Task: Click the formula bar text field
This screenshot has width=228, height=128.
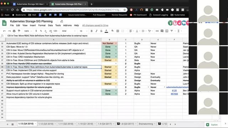Action: click(x=97, y=36)
